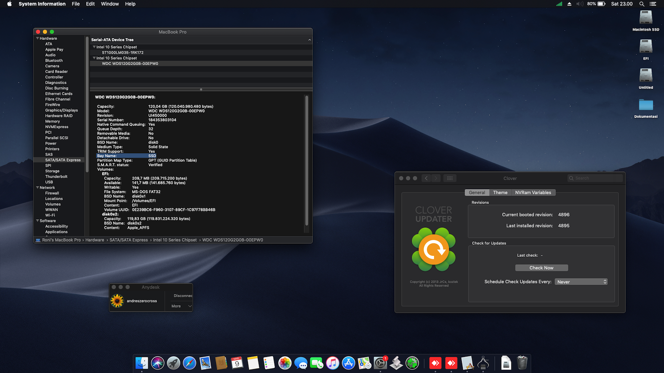
Task: Open the Schedule Check Updates dropdown
Action: [581, 282]
